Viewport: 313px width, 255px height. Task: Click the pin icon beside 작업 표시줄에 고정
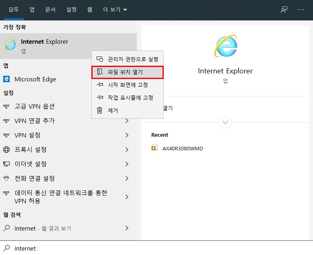[100, 97]
